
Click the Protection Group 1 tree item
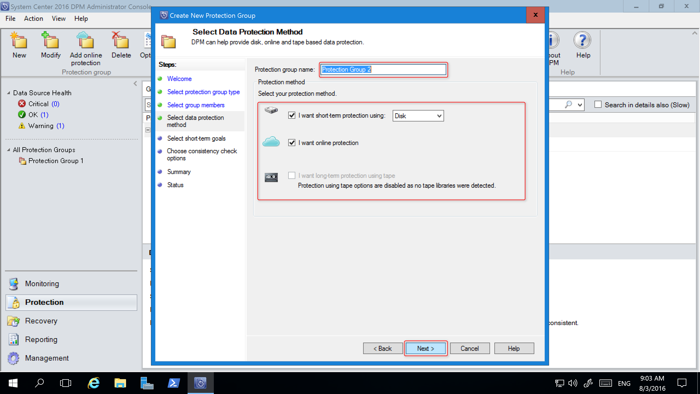click(x=56, y=160)
